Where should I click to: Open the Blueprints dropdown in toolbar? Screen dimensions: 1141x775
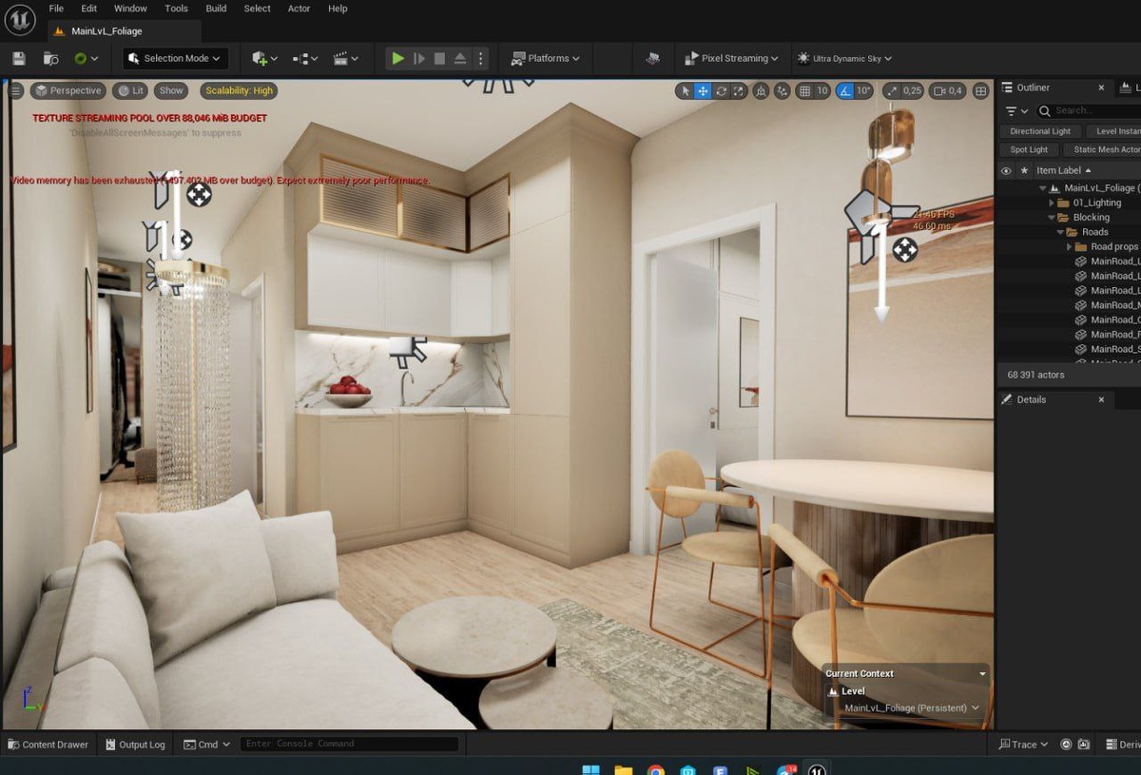(305, 58)
